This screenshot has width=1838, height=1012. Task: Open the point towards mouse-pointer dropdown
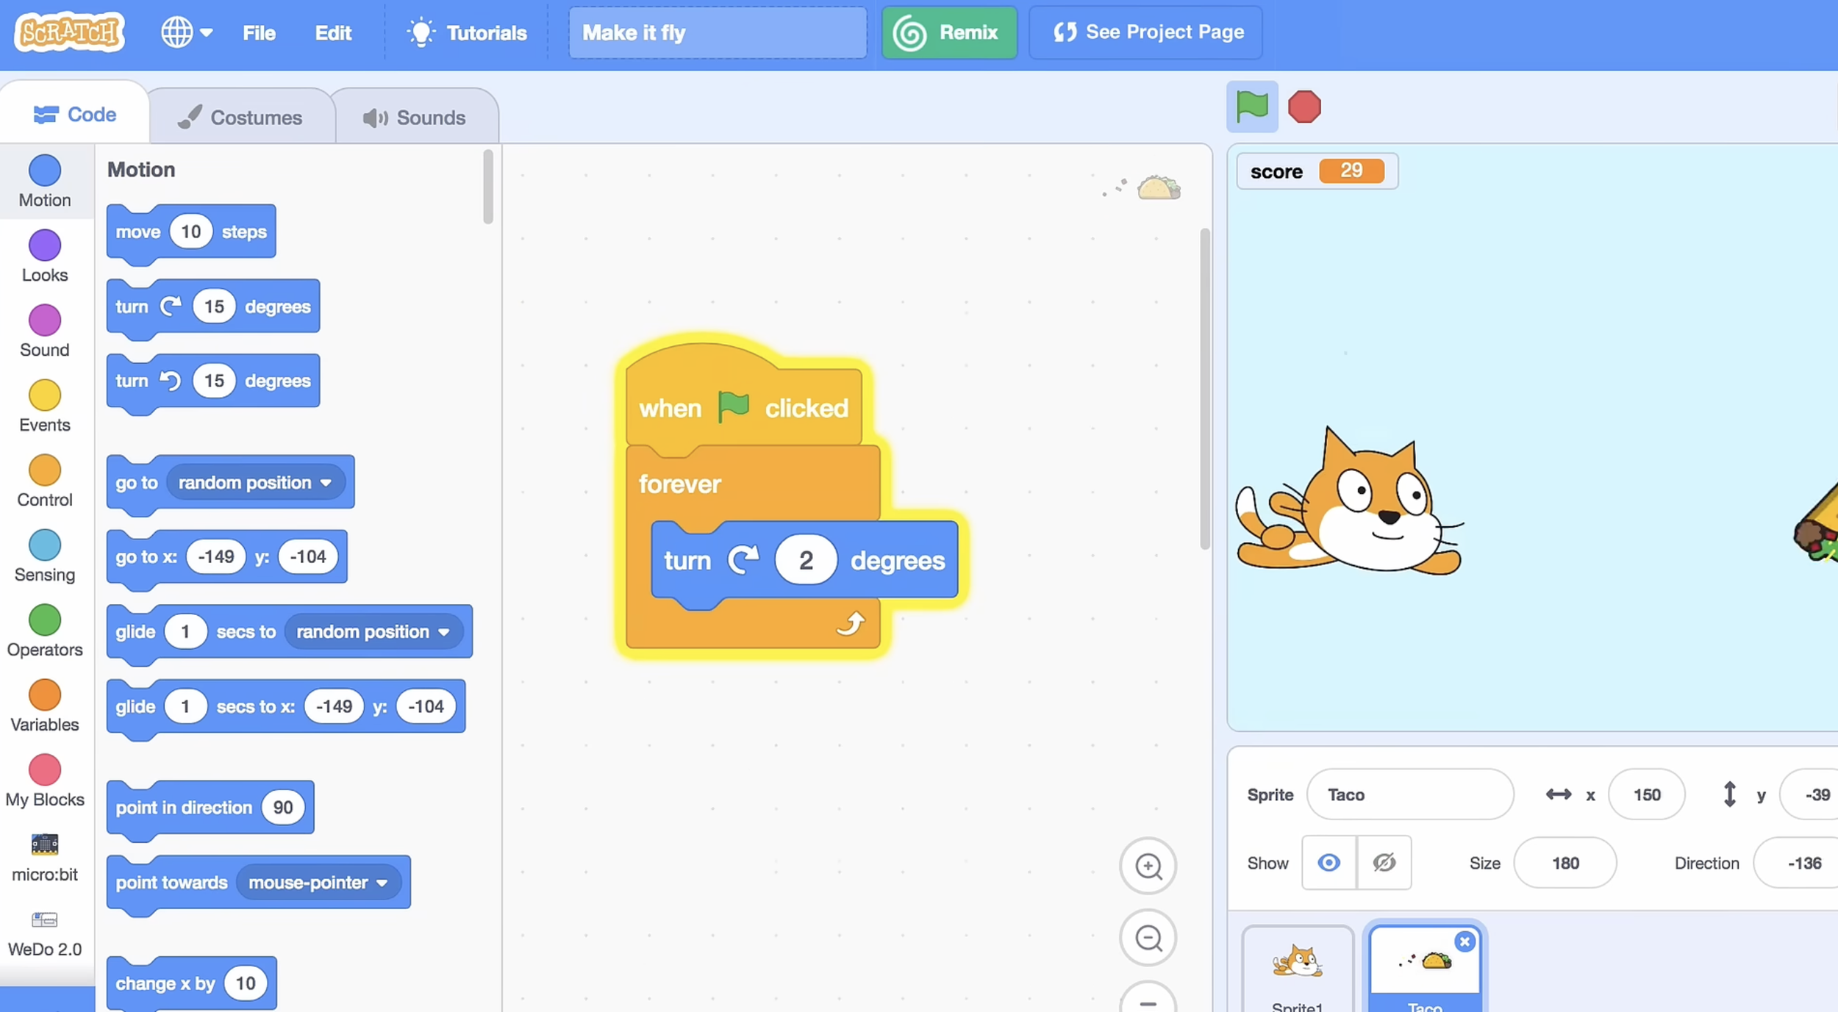pyautogui.click(x=382, y=883)
